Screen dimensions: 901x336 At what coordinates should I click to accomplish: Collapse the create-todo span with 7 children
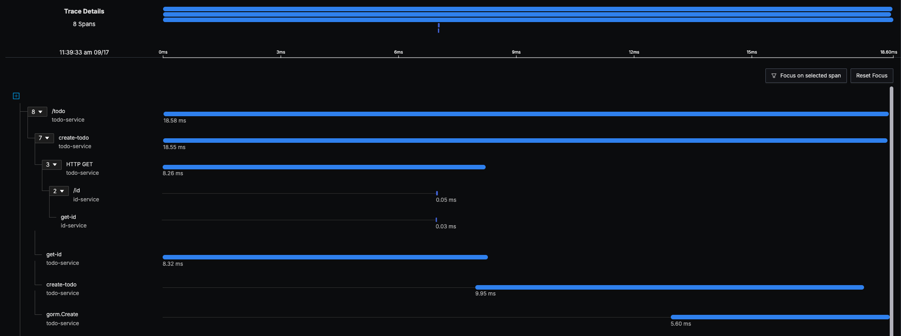point(44,138)
